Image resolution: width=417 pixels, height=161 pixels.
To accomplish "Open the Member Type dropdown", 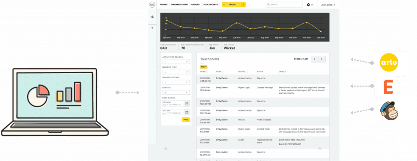I will click(x=176, y=72).
